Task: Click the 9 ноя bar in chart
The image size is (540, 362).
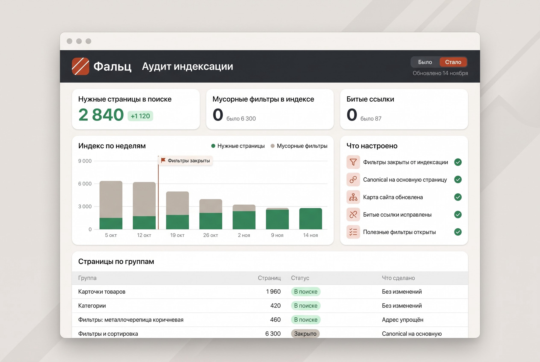Action: [x=277, y=218]
